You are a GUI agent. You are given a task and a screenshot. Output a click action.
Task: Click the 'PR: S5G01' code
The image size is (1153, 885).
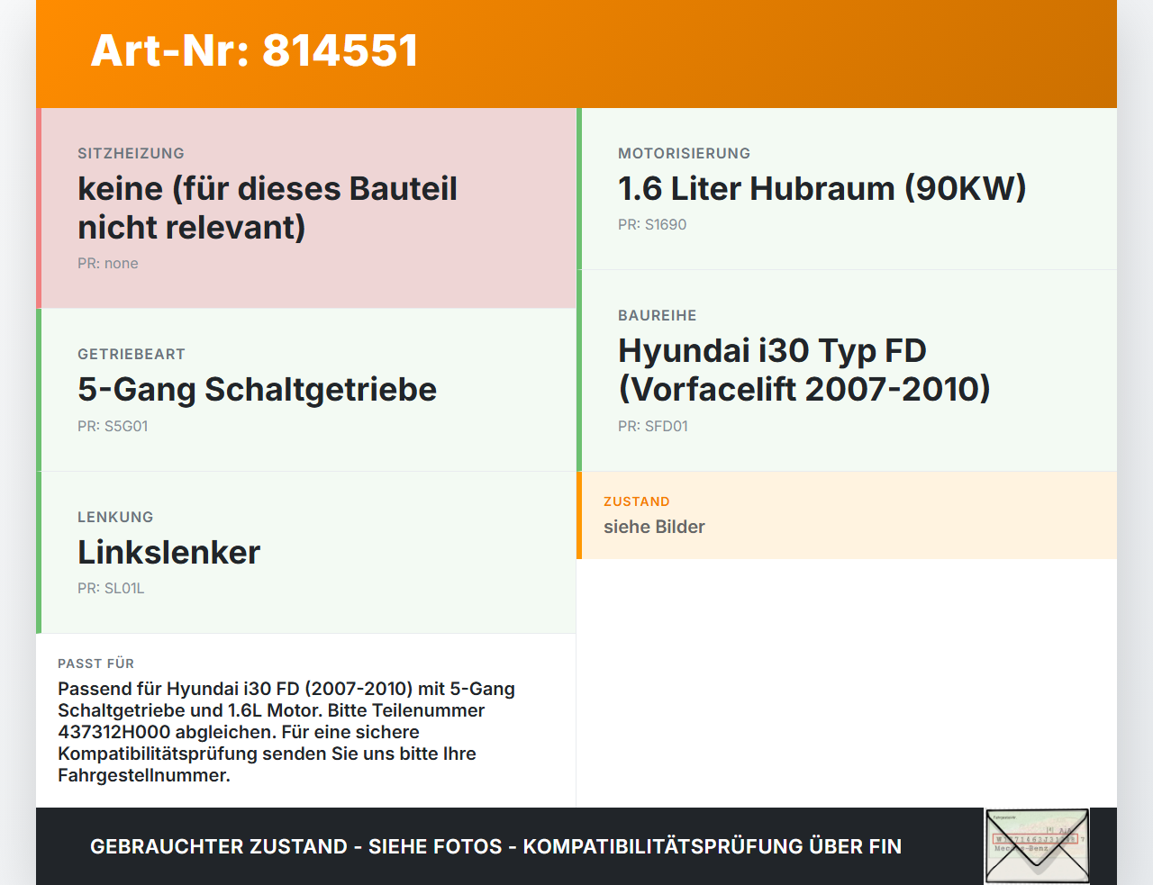pyautogui.click(x=113, y=426)
